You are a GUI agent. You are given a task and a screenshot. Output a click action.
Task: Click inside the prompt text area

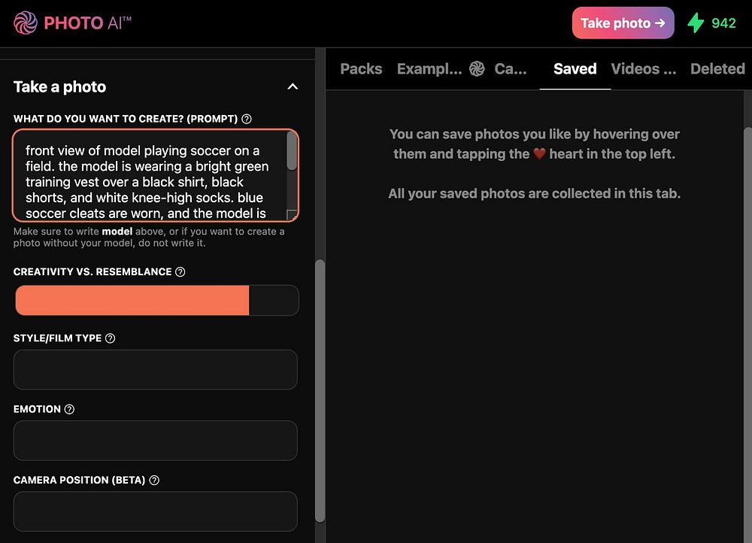click(x=150, y=175)
